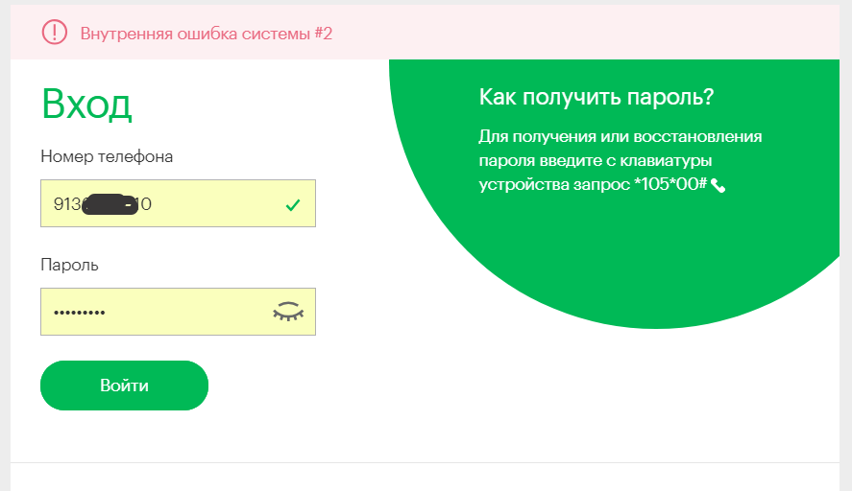The height and width of the screenshot is (491, 852).
Task: Click the "устройства запрос" instruction text line
Action: 553,185
